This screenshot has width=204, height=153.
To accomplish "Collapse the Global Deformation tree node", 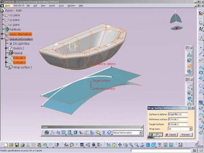I will pyautogui.click(x=2, y=39).
